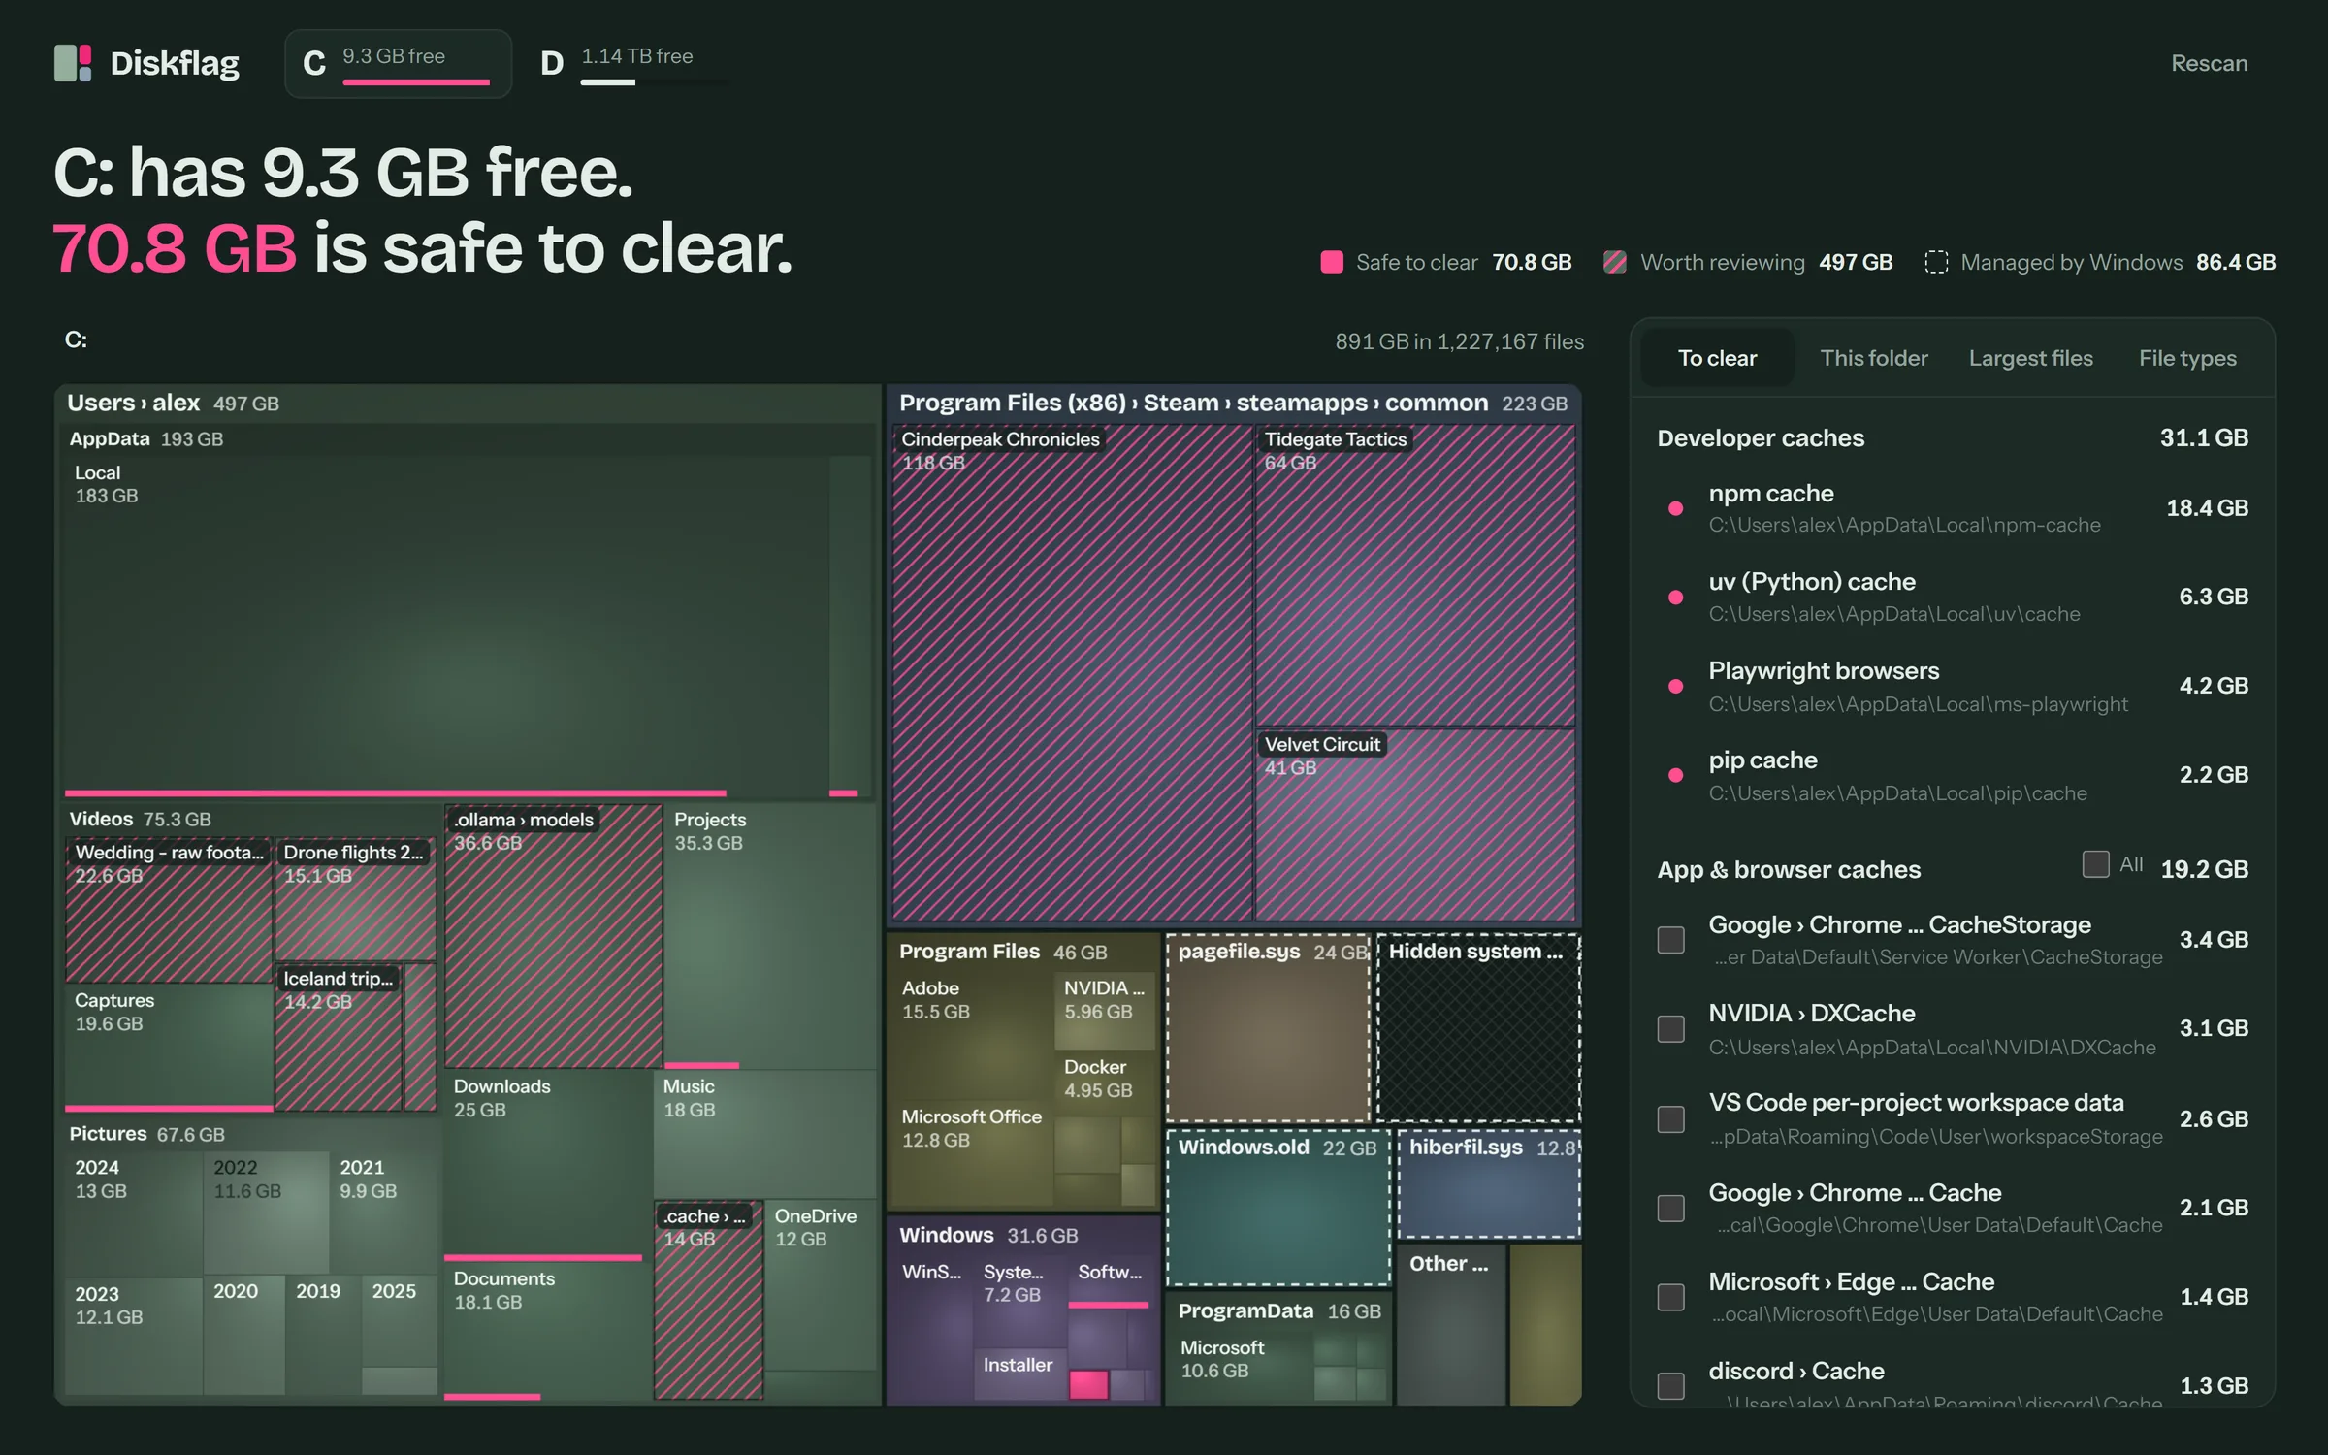Select drive C with 9.3 GB free
The image size is (2328, 1455).
click(x=398, y=63)
